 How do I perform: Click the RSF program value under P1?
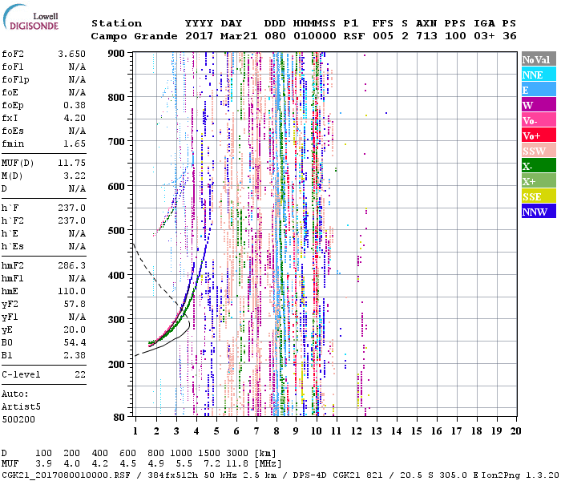click(354, 36)
